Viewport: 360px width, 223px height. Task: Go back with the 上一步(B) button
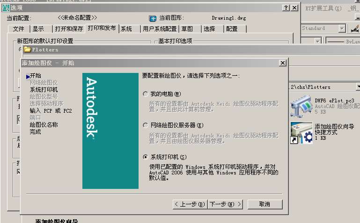(190, 204)
